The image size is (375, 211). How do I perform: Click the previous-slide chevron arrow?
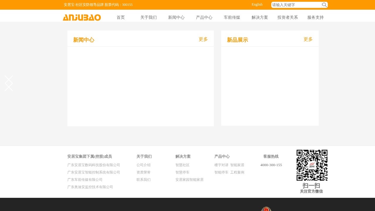click(x=9, y=83)
